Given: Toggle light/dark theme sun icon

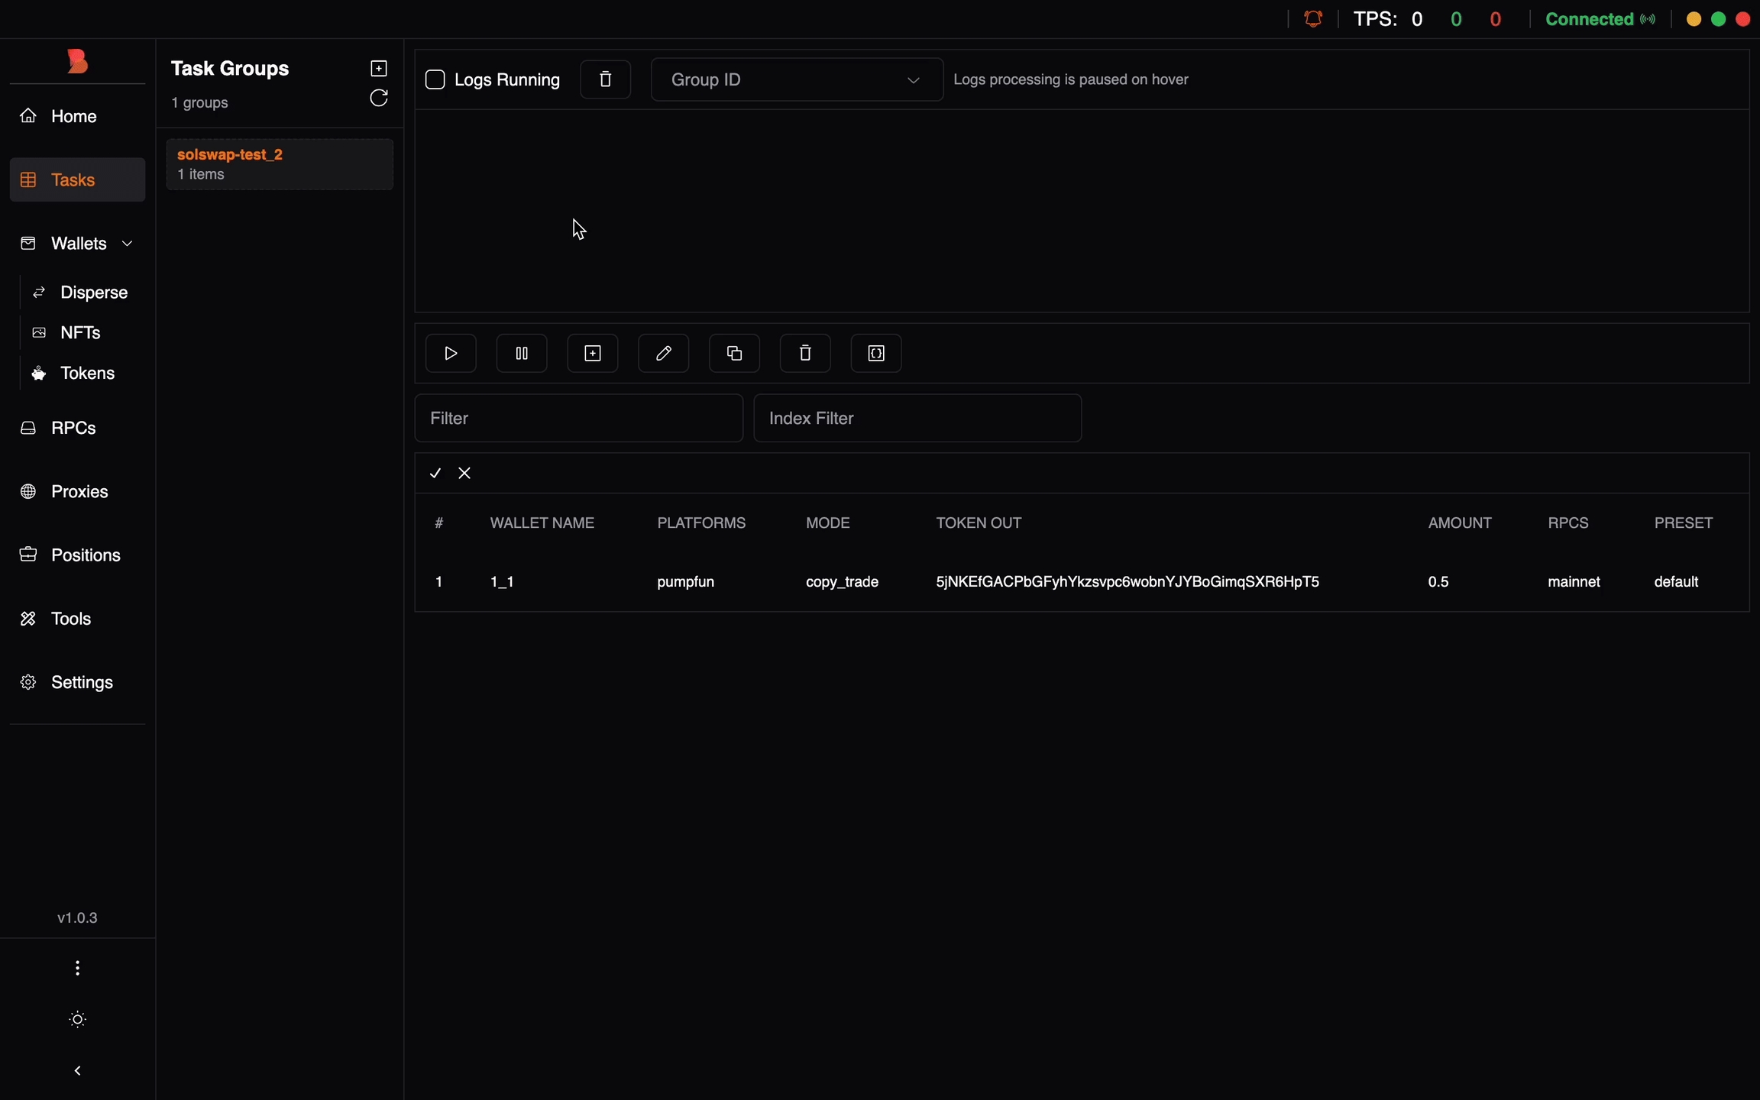Looking at the screenshot, I should (x=77, y=1019).
